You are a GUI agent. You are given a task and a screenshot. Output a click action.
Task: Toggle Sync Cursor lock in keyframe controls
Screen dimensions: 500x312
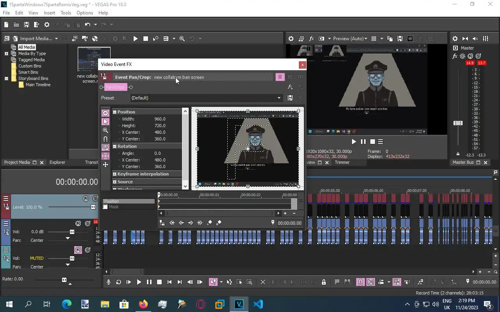(x=162, y=223)
